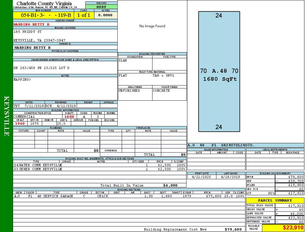Click the acres value 0.0000

tap(105, 15)
